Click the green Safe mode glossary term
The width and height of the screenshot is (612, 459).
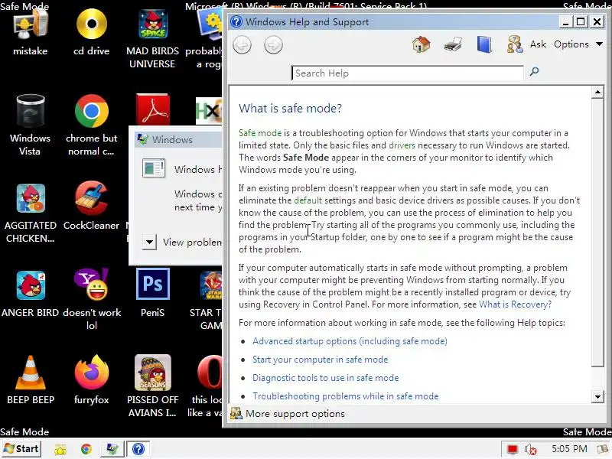260,133
